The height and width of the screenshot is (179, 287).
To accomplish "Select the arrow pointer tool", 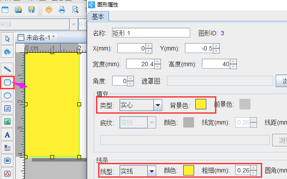I will click(x=7, y=38).
